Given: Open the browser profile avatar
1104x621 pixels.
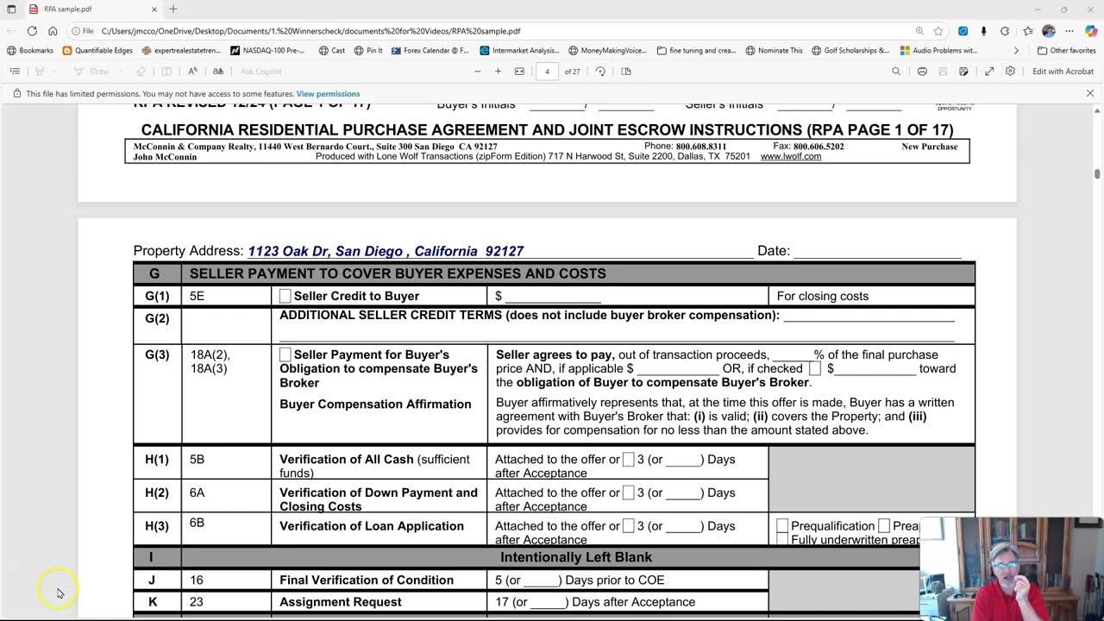Looking at the screenshot, I should pos(1049,31).
